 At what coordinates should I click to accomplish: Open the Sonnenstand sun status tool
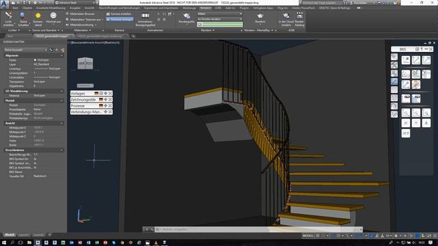click(x=38, y=19)
